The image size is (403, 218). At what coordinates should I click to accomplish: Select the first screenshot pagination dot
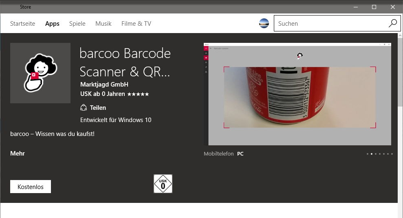pyautogui.click(x=368, y=154)
